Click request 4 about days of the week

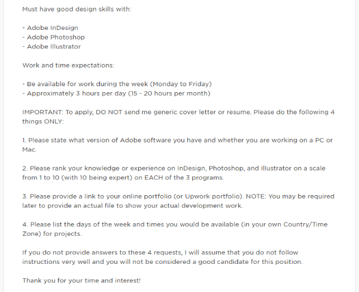[x=175, y=224]
